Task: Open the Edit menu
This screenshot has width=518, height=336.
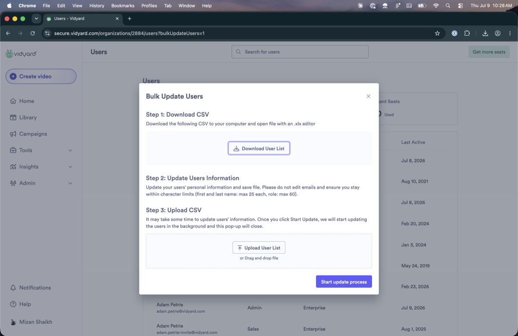Action: [x=61, y=6]
